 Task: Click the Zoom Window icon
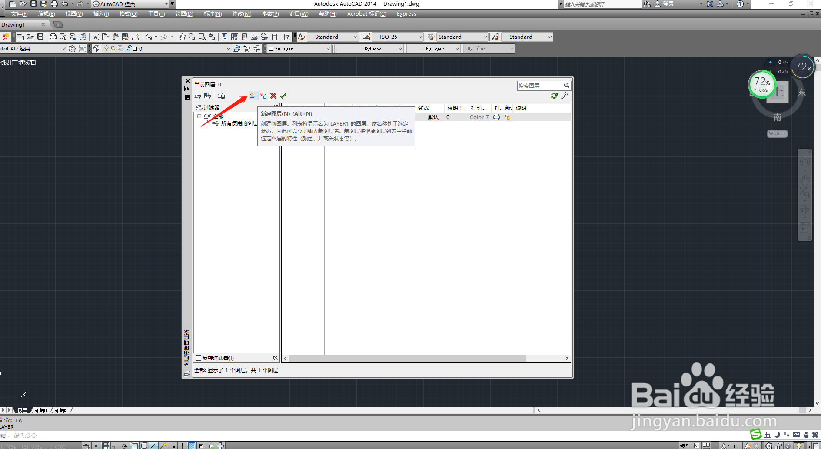pyautogui.click(x=202, y=37)
